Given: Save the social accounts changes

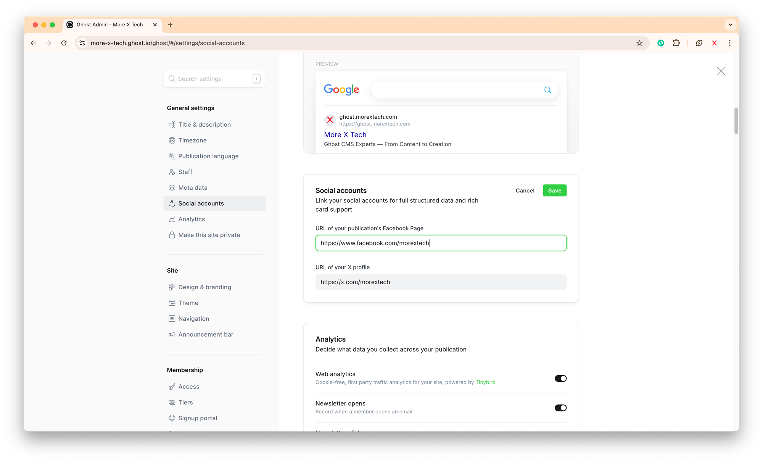Looking at the screenshot, I should tap(554, 190).
